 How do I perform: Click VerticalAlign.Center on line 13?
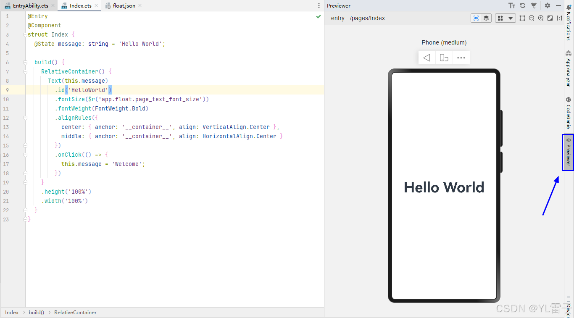pyautogui.click(x=236, y=127)
